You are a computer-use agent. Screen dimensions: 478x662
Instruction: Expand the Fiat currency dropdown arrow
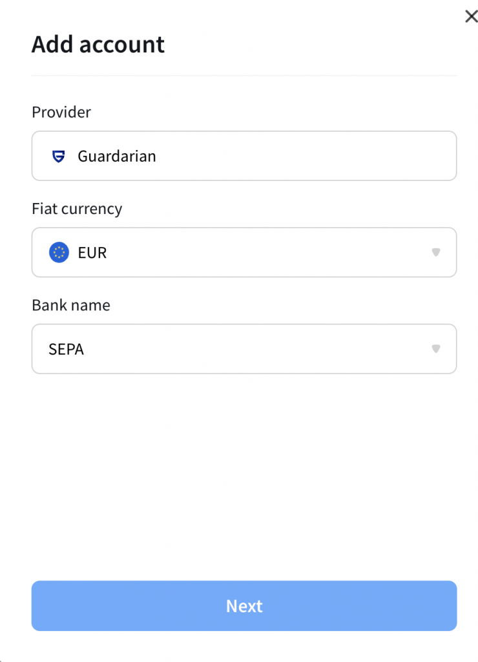436,253
